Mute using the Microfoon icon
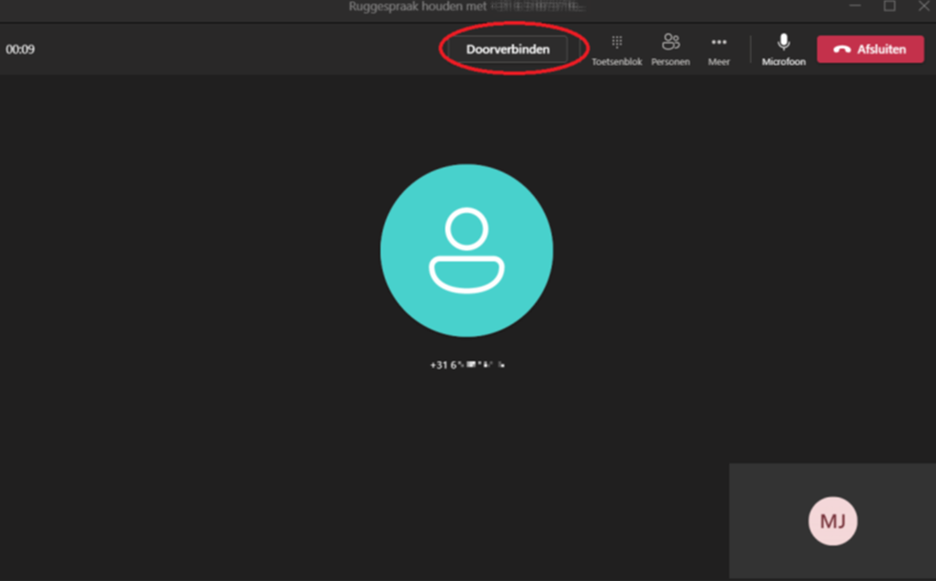 [x=783, y=42]
